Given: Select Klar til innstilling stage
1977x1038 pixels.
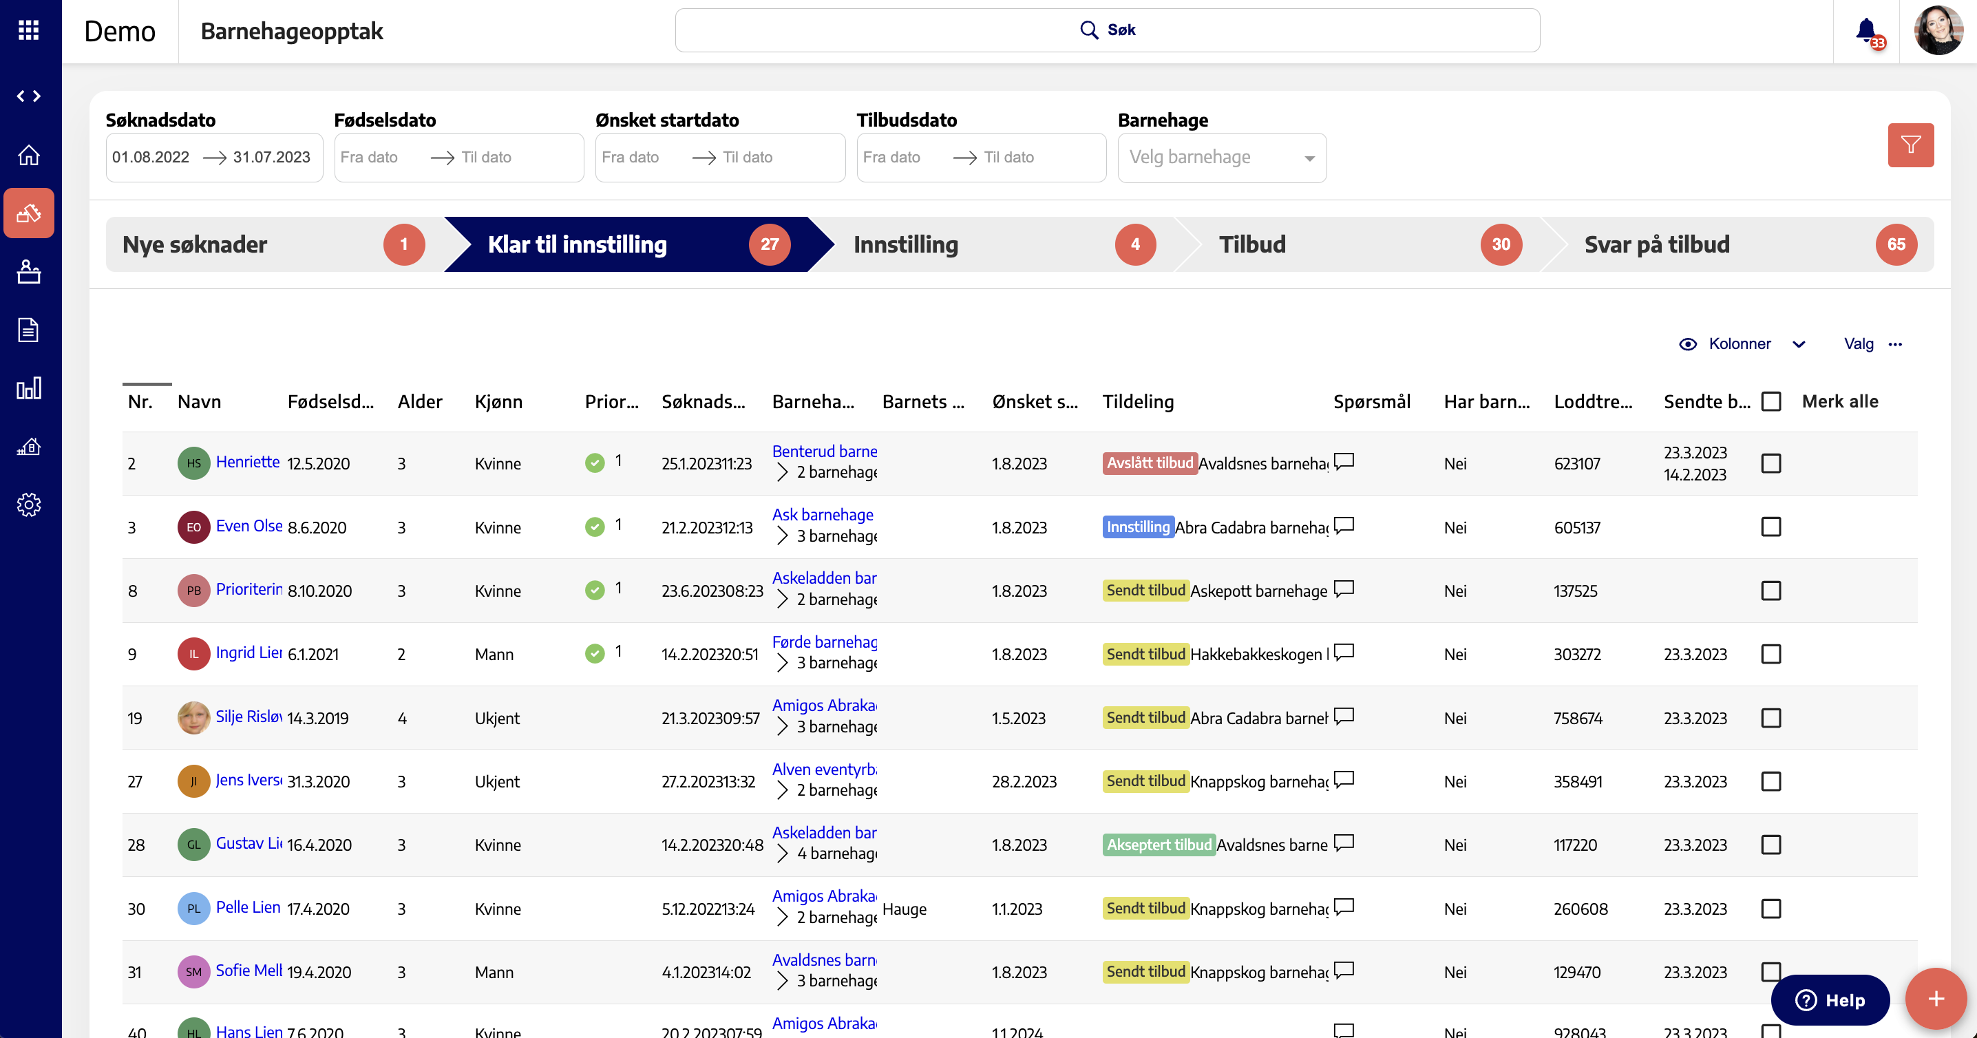Looking at the screenshot, I should 639,244.
